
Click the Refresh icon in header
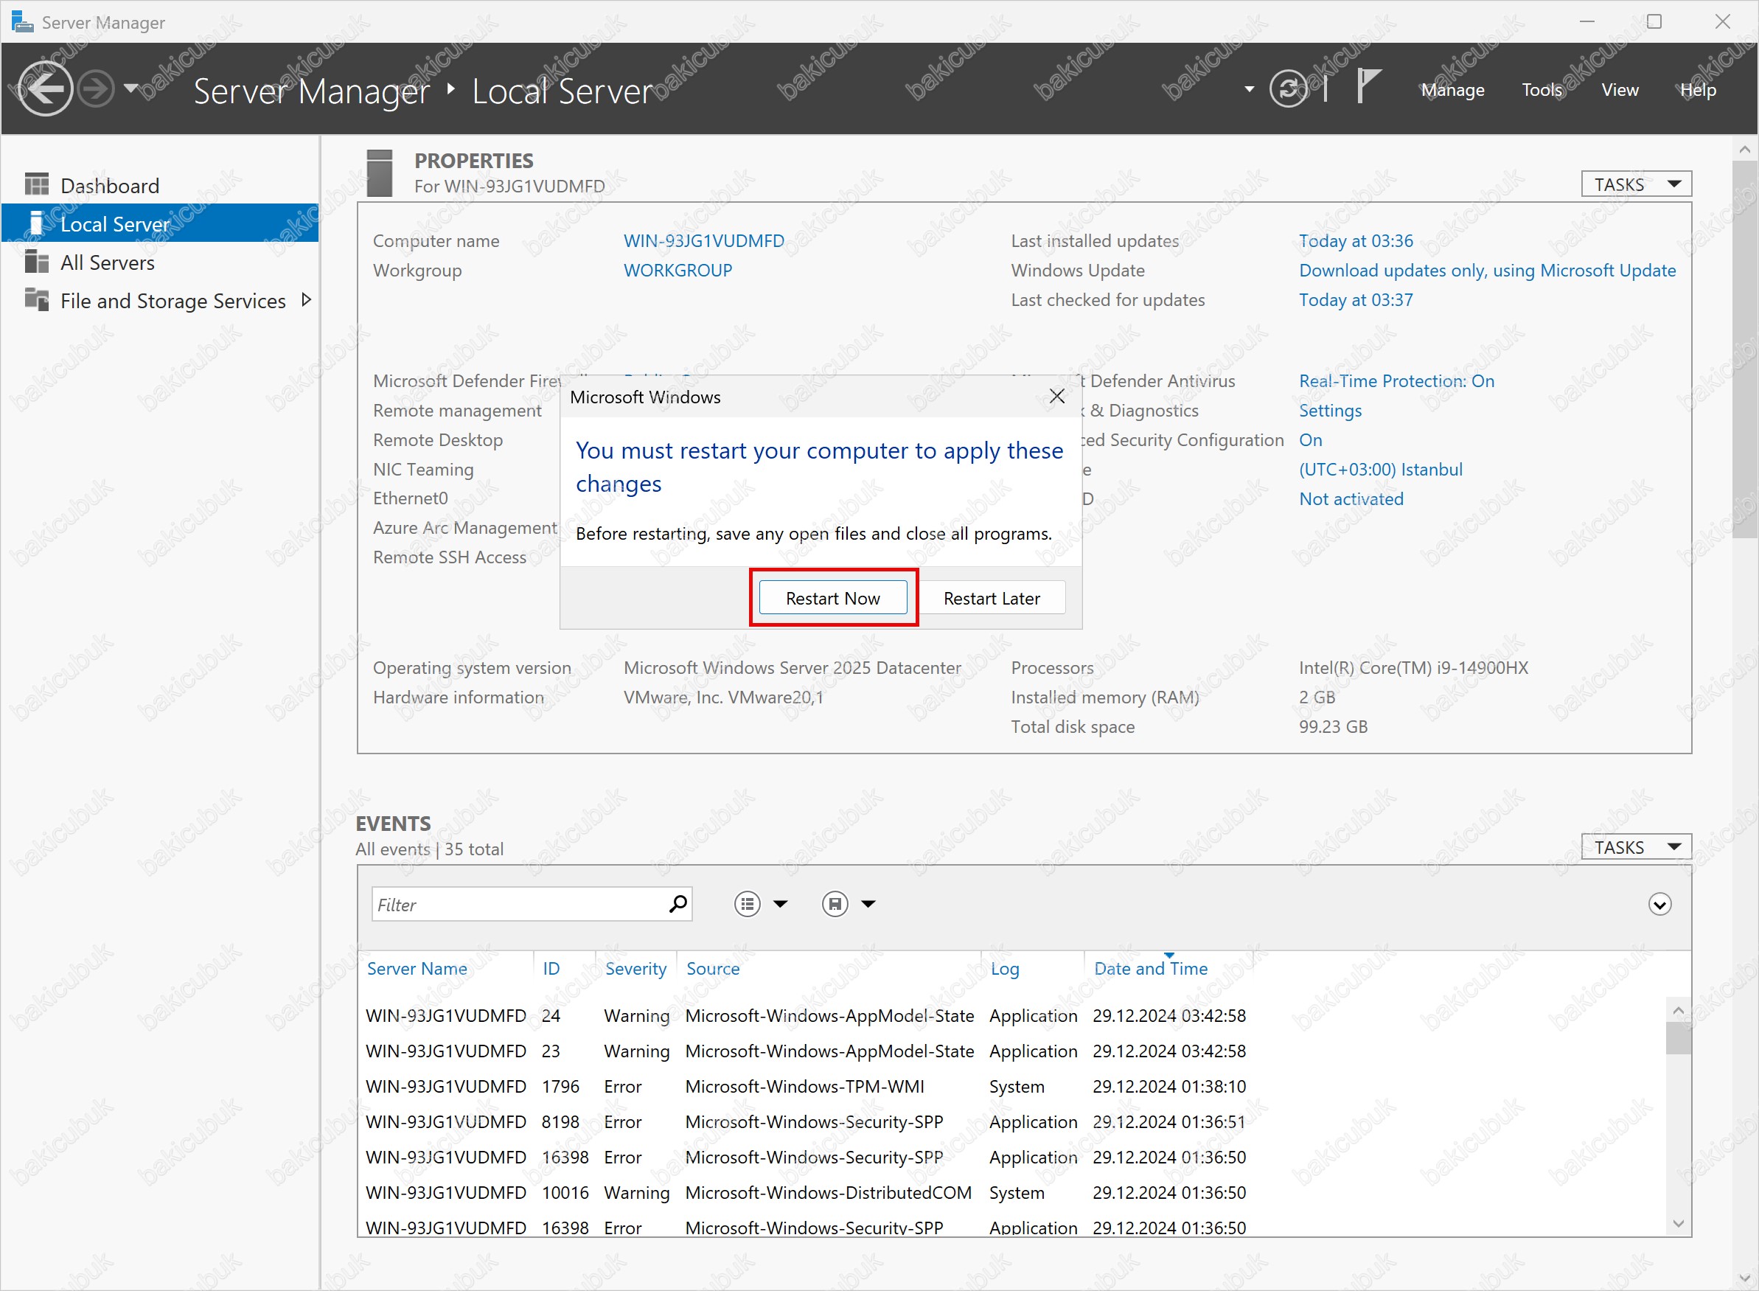pos(1289,89)
